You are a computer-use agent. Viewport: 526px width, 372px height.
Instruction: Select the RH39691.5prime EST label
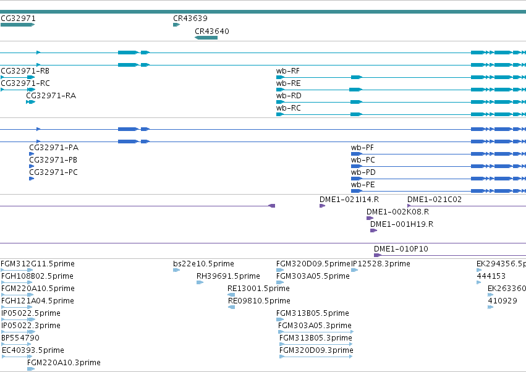pyautogui.click(x=228, y=276)
